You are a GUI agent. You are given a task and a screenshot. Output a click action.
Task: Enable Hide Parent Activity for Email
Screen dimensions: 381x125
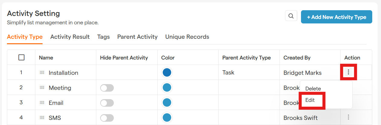pyautogui.click(x=107, y=103)
